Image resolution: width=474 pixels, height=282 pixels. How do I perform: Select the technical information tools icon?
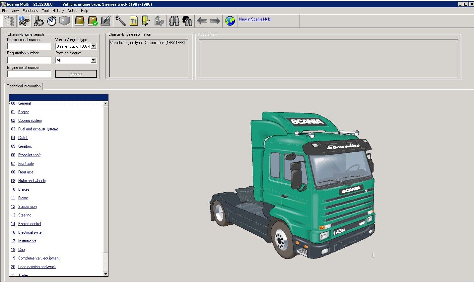pyautogui.click(x=24, y=21)
